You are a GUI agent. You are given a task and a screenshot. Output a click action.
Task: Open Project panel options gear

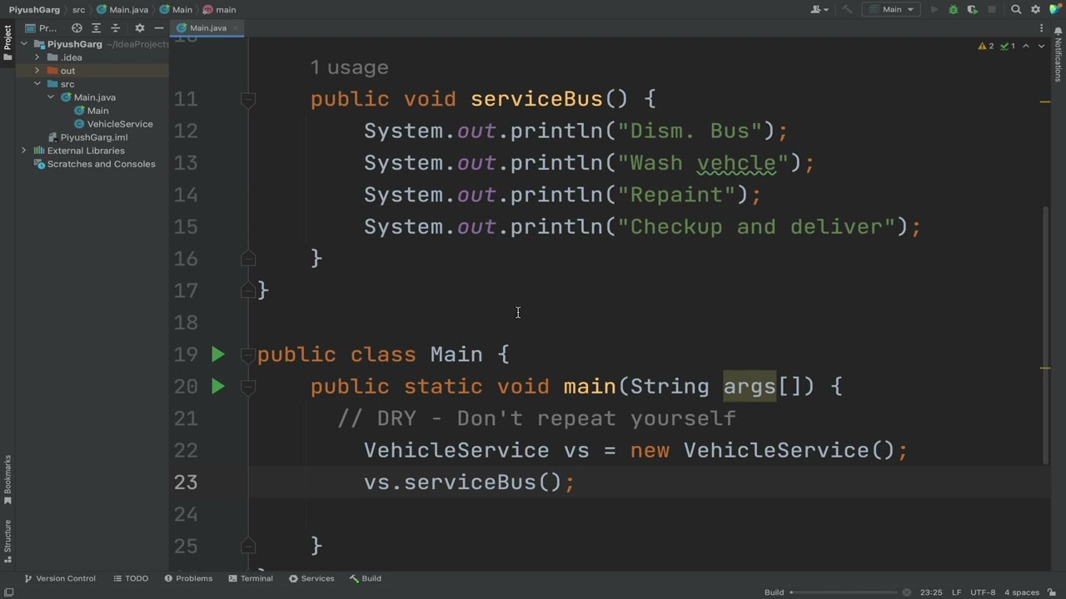pyautogui.click(x=139, y=28)
